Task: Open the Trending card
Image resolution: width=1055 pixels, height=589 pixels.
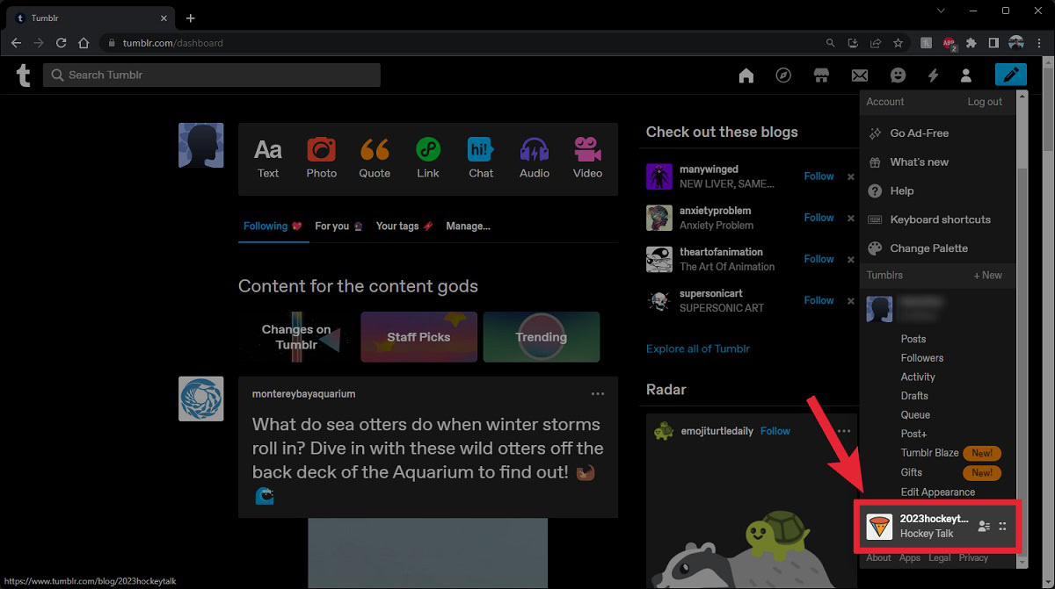Action: click(x=542, y=337)
